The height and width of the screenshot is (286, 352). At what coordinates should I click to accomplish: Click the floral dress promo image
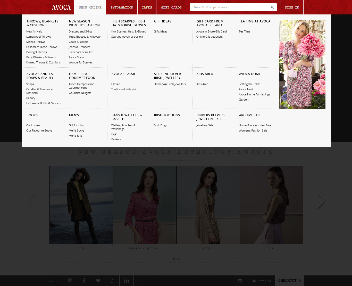(x=302, y=64)
